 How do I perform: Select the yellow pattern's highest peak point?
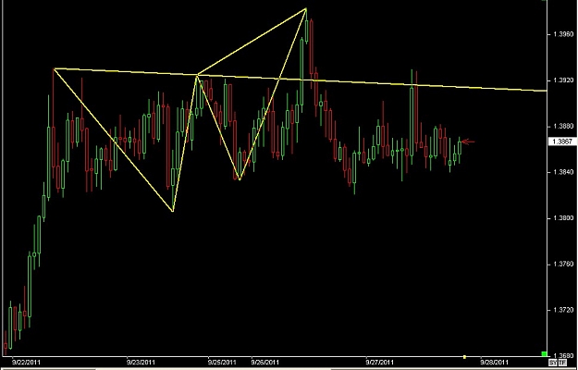pos(306,8)
